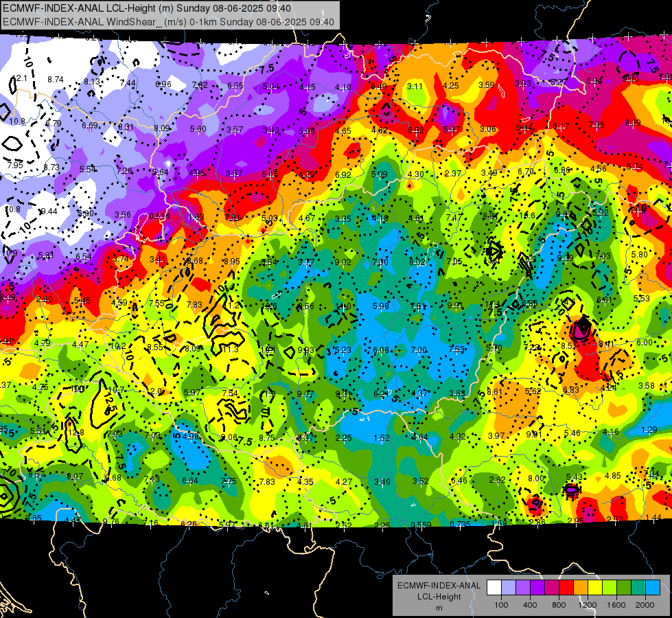
Task: Click the wind shear value 6.92
Action: (343, 174)
